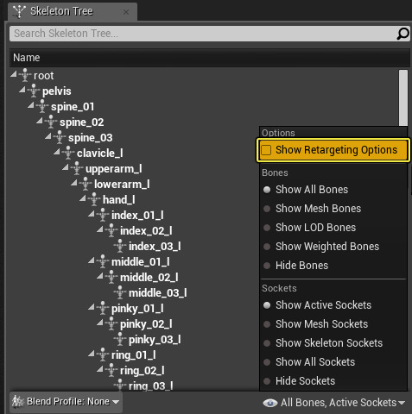The width and height of the screenshot is (412, 414).
Task: Click the bone icon beside pelvis
Action: [x=34, y=91]
